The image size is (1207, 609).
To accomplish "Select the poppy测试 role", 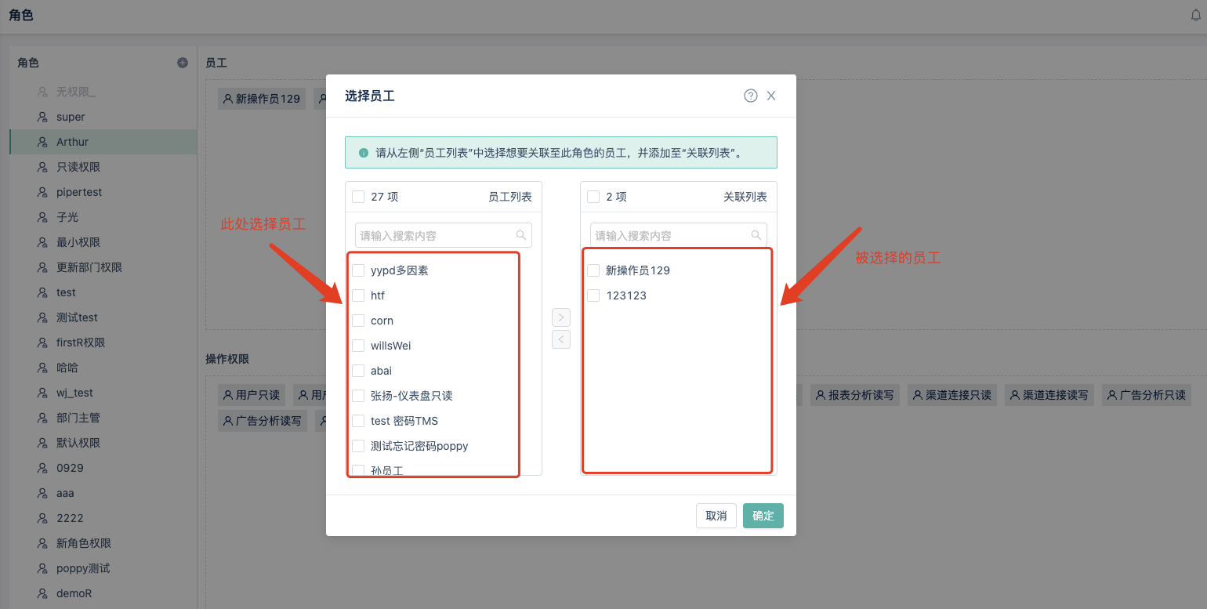I will click(x=103, y=568).
